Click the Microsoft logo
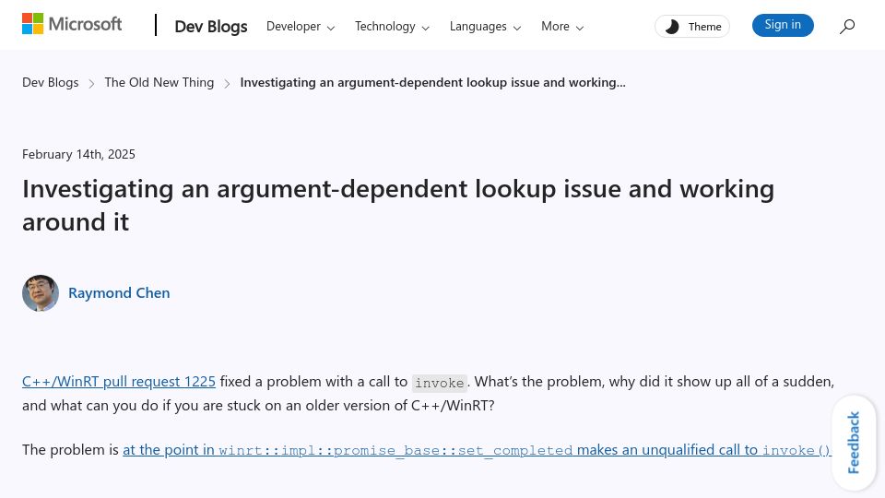The height and width of the screenshot is (498, 885). 72,24
